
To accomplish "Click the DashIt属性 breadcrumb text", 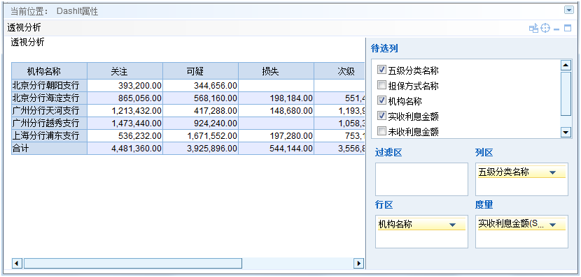I will [x=77, y=11].
